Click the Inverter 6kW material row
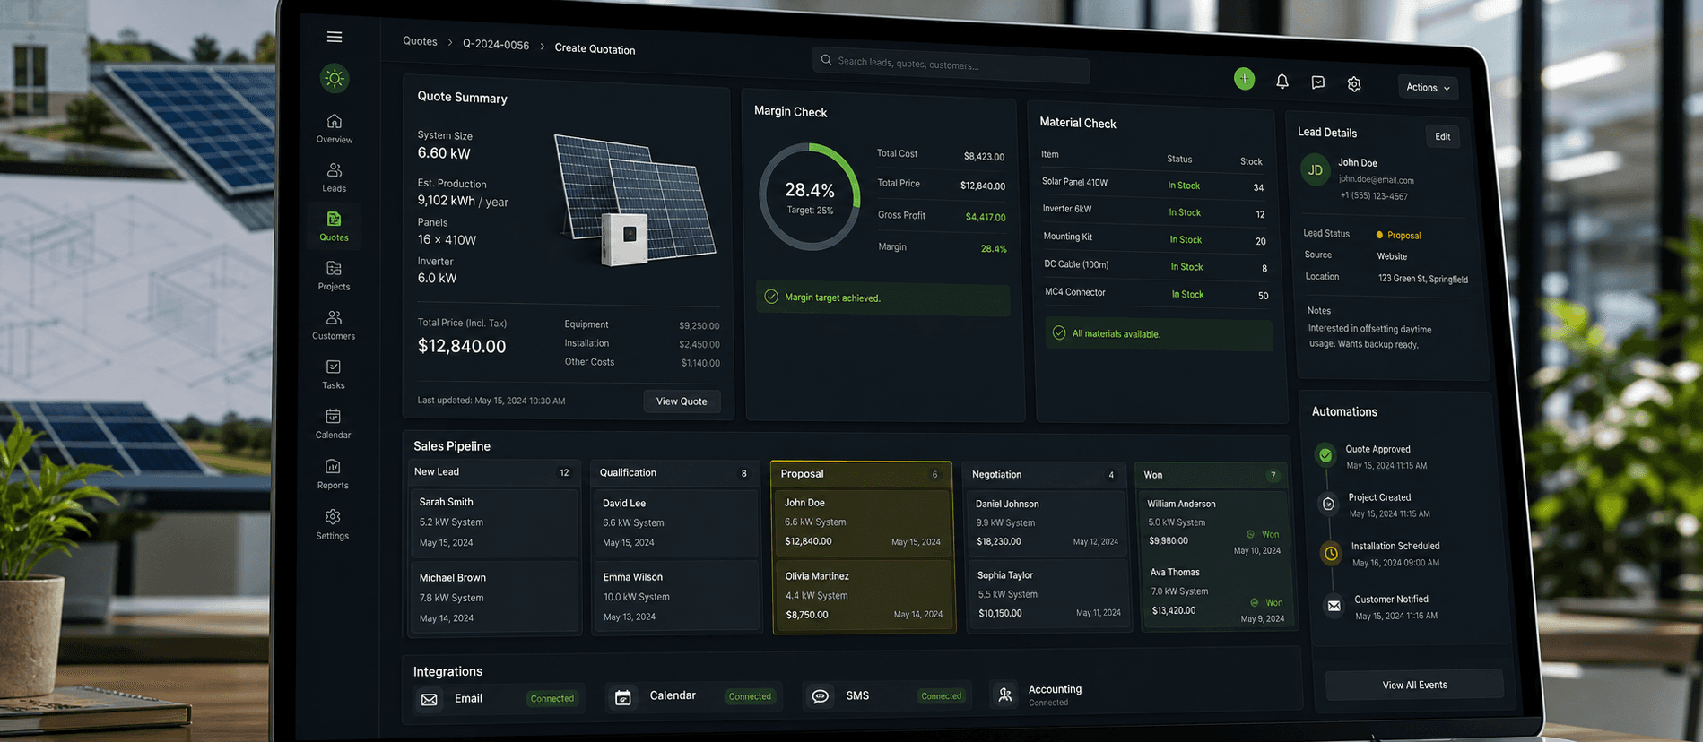The width and height of the screenshot is (1703, 742). (x=1153, y=211)
